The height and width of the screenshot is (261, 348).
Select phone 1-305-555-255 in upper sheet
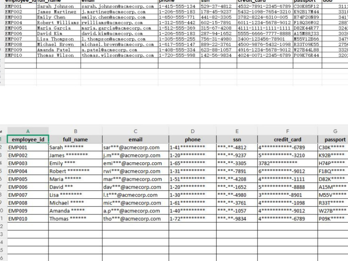coord(179,39)
